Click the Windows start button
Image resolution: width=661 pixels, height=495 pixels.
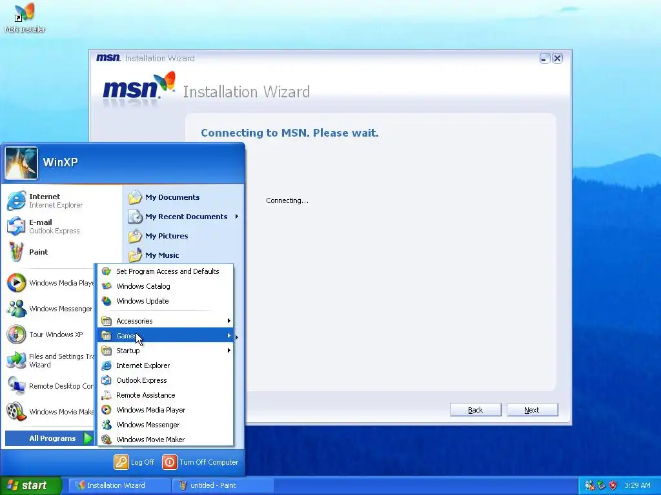31,485
